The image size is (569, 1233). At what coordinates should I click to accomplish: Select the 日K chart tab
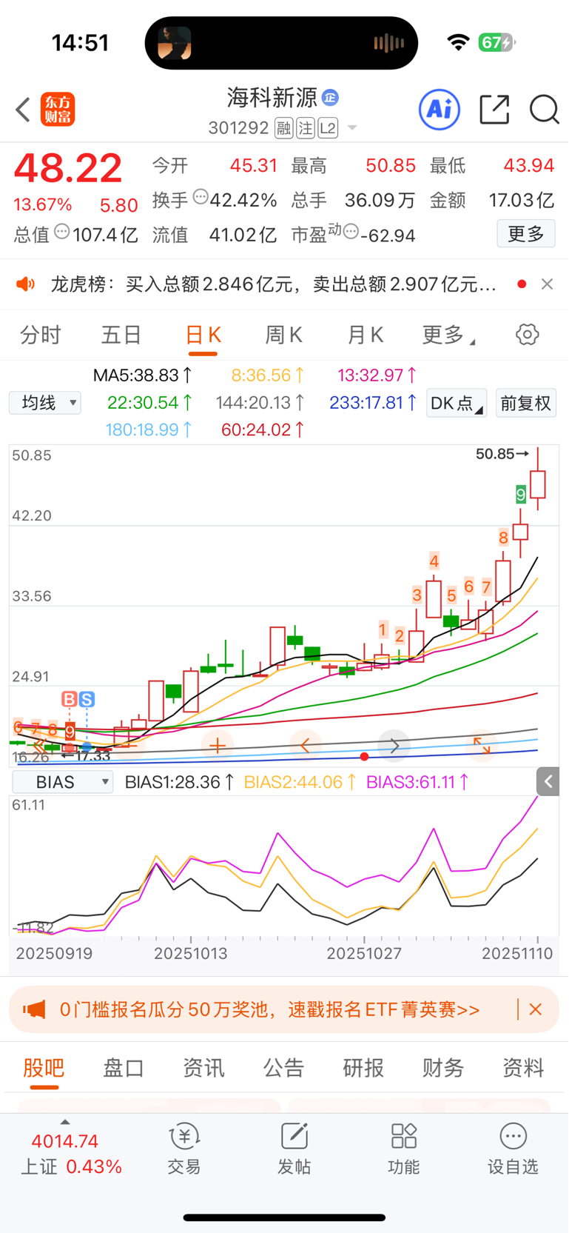[203, 335]
